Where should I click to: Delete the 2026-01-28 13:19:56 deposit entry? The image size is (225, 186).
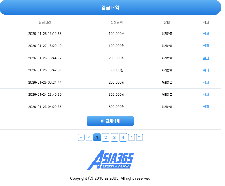point(206,34)
